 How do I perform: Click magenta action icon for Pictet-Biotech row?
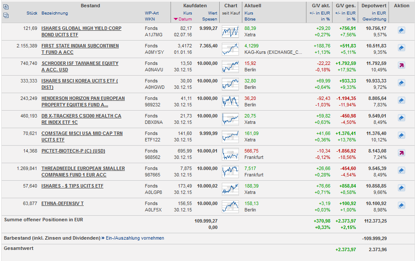coord(401,153)
